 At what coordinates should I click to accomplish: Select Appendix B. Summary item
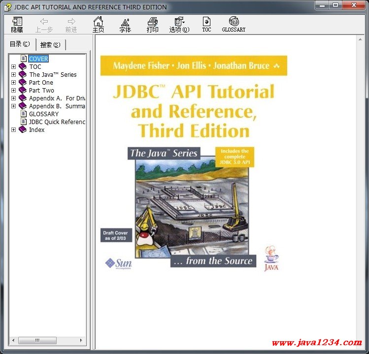point(57,106)
